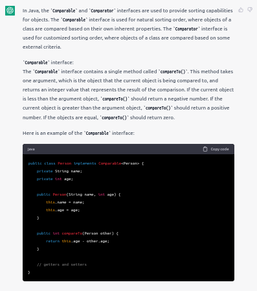Click the 'this.name = name;' code line
Screen dimensions: 257x291
click(65, 202)
